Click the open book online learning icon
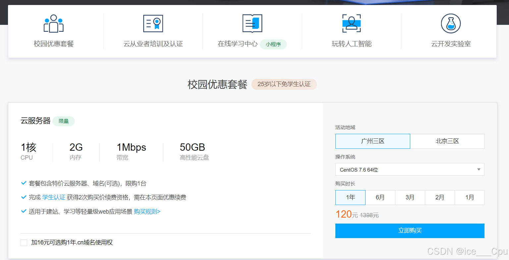509x260 pixels. pos(252,24)
